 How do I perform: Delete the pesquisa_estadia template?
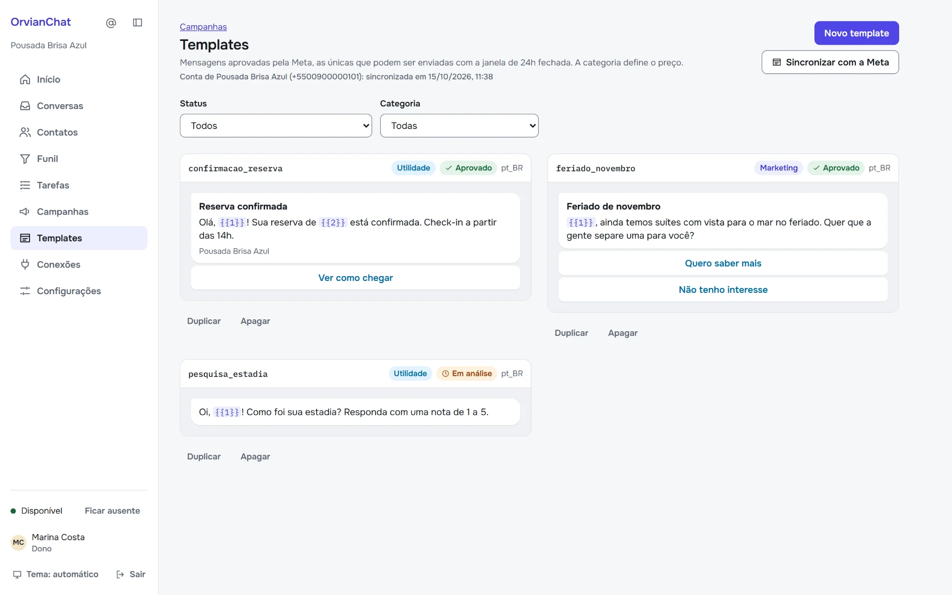click(255, 456)
